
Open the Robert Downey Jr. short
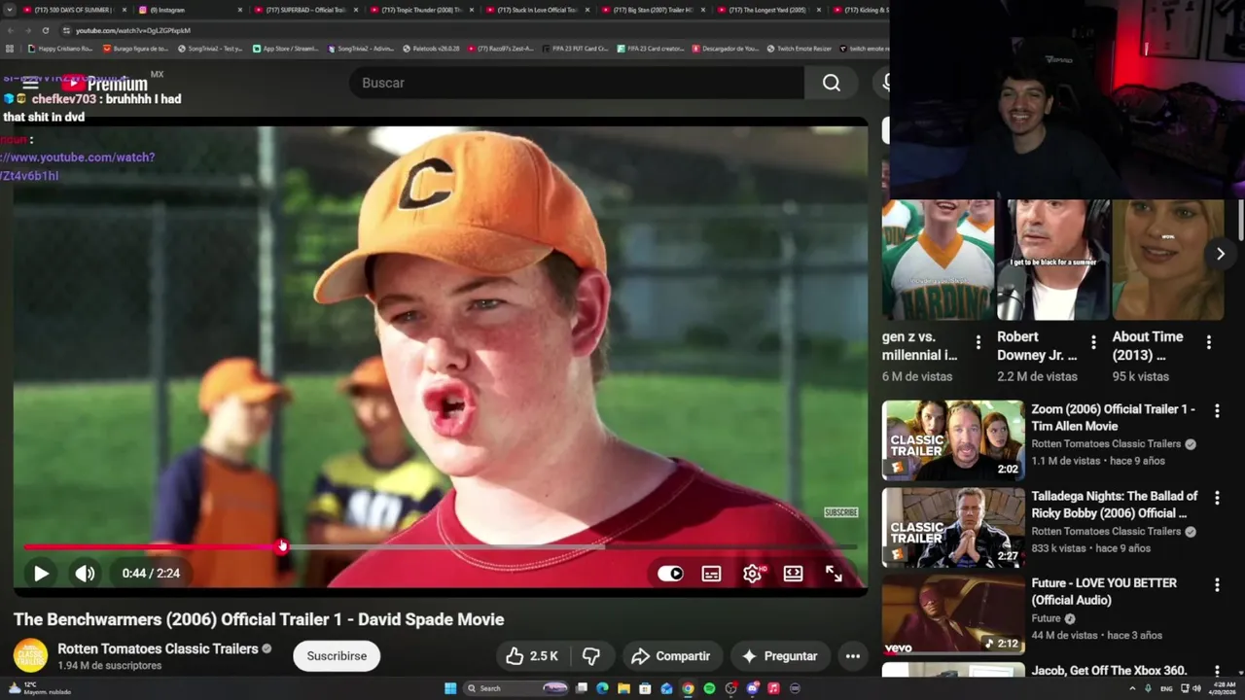(x=1053, y=260)
